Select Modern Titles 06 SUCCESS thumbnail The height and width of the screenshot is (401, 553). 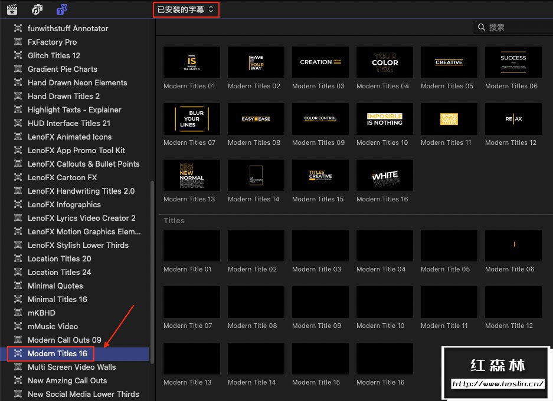point(513,62)
